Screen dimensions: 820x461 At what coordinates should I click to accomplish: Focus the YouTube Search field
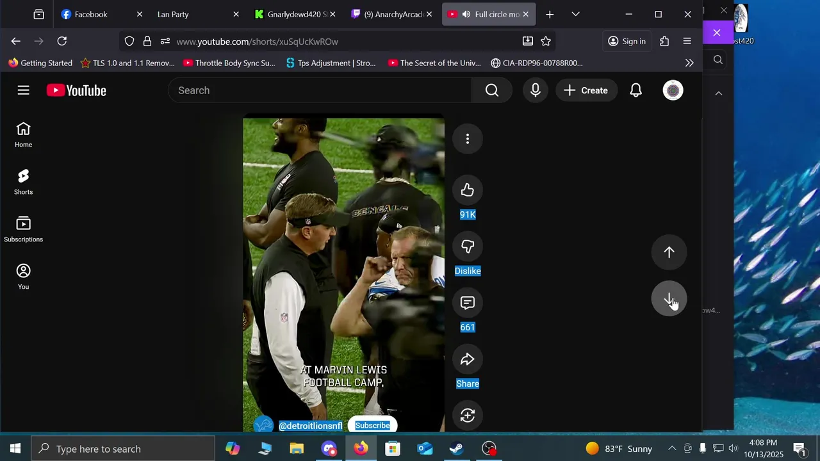320,90
